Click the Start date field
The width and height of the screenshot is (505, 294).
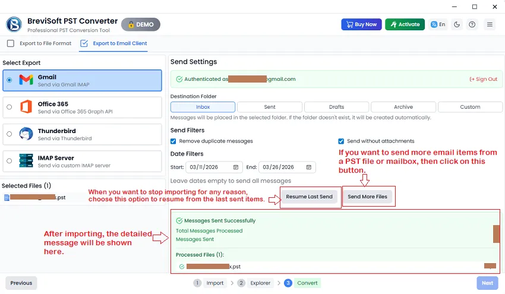[214, 167]
